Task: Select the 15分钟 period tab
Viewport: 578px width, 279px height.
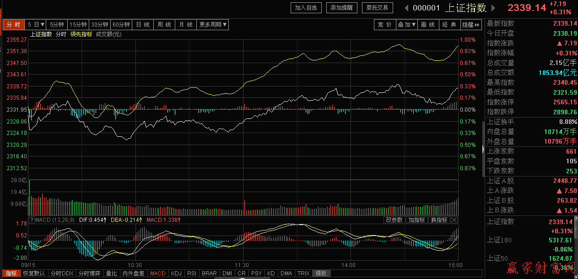Action: [78, 25]
